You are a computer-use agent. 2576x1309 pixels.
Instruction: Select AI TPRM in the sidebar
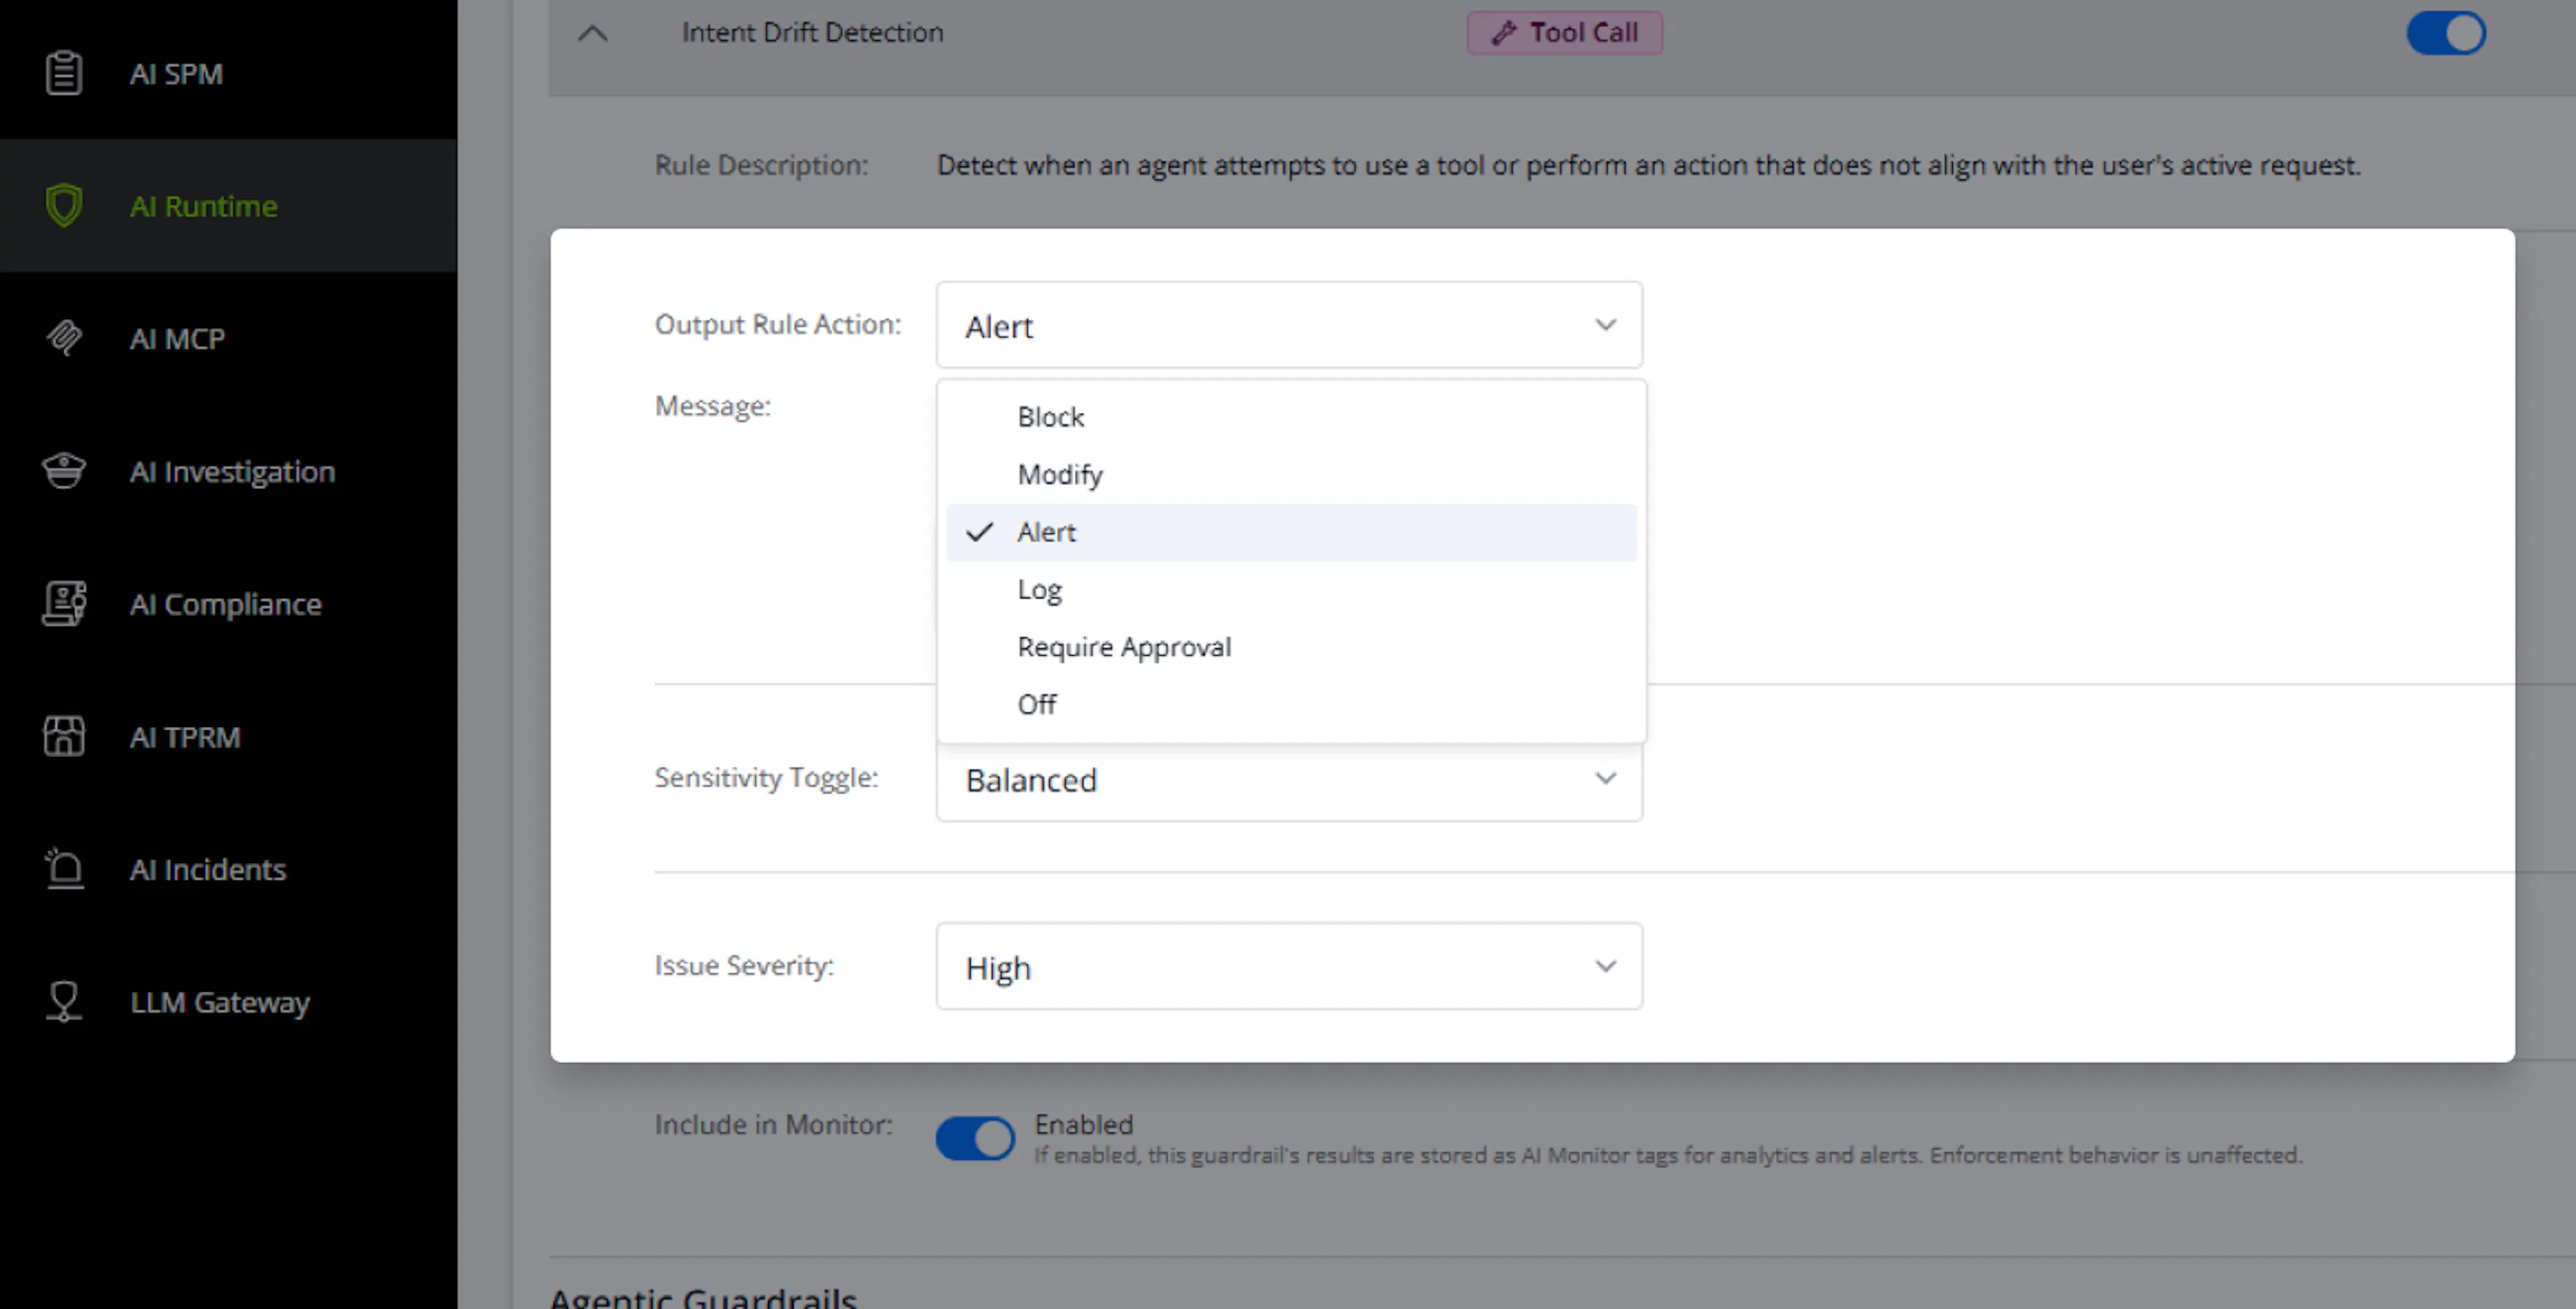pos(229,736)
